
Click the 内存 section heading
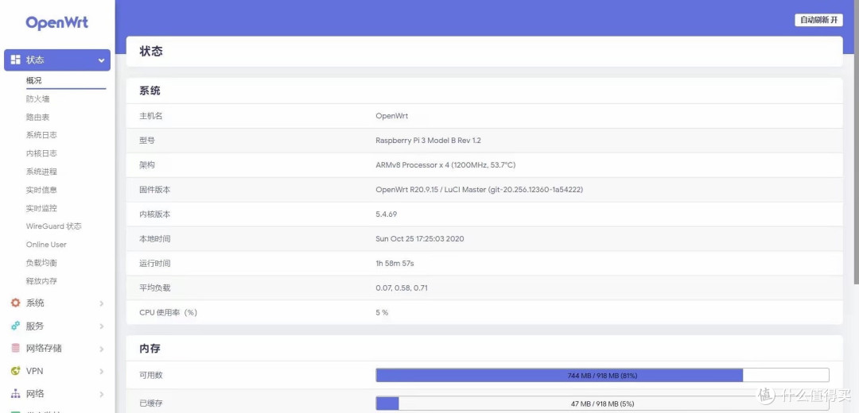pos(150,349)
